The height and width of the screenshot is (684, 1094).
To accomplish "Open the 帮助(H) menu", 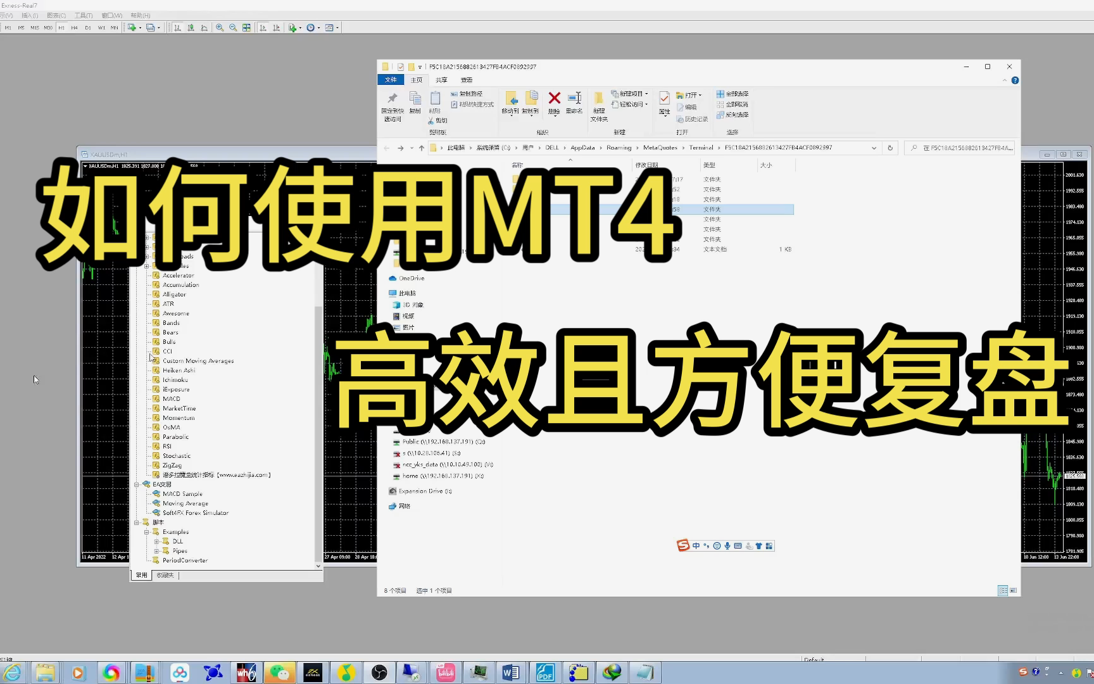I will click(x=141, y=16).
